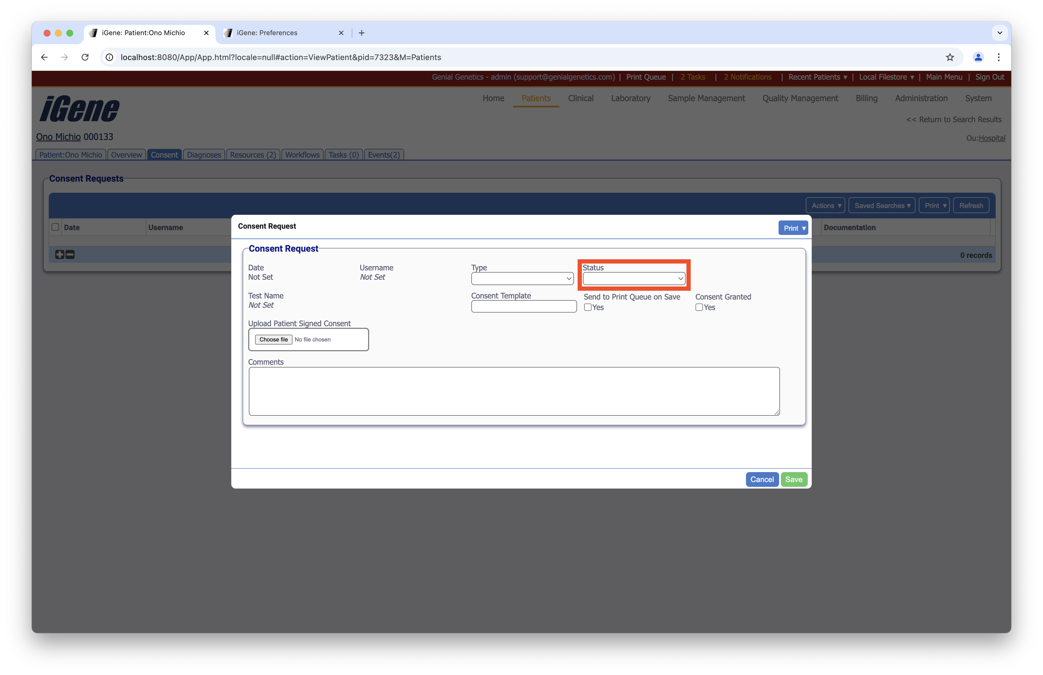Click the Choose file upload button

pyautogui.click(x=274, y=339)
